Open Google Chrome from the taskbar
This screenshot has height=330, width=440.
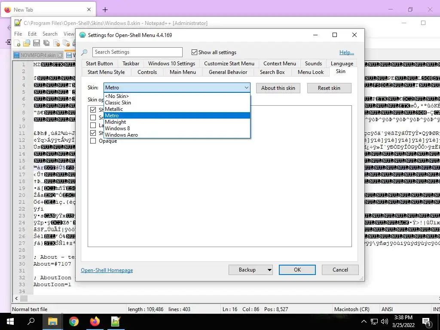point(74,321)
